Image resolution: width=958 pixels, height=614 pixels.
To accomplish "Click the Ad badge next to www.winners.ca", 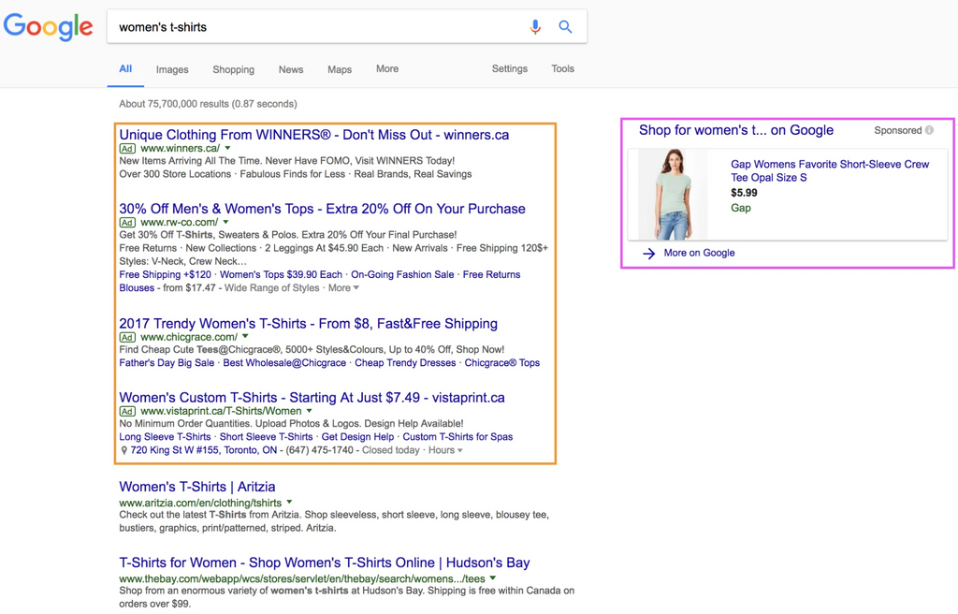I will pos(127,149).
